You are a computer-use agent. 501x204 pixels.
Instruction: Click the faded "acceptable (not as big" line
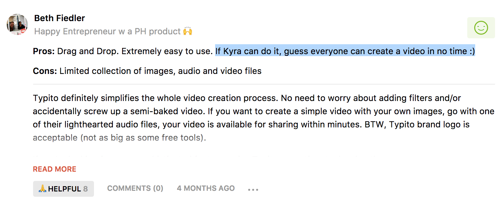[x=119, y=137]
